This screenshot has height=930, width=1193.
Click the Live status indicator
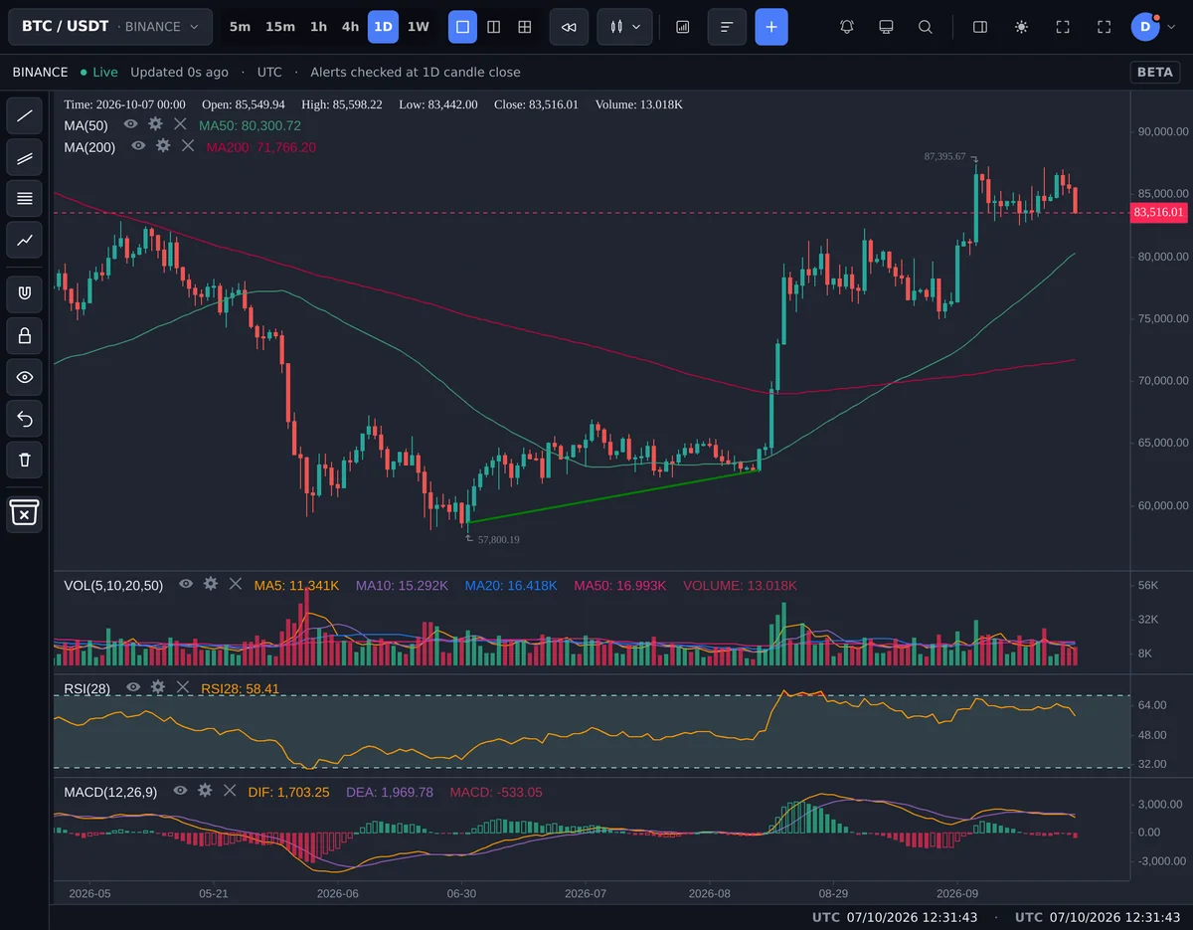(x=99, y=72)
